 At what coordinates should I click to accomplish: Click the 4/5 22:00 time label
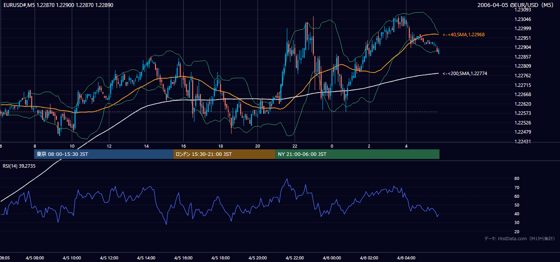point(295,258)
